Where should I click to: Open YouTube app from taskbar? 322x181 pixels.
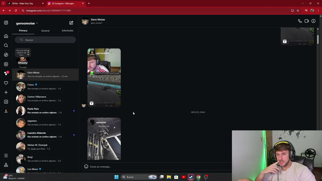[x=184, y=177]
